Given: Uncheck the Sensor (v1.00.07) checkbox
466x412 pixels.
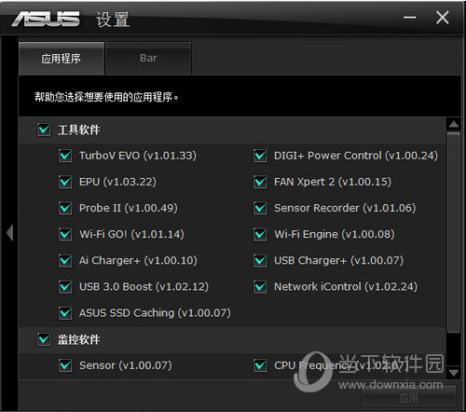Looking at the screenshot, I should 65,365.
